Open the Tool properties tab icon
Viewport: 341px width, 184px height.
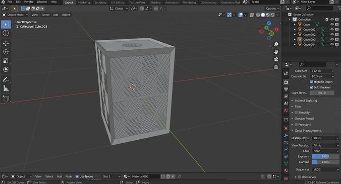coord(286,73)
